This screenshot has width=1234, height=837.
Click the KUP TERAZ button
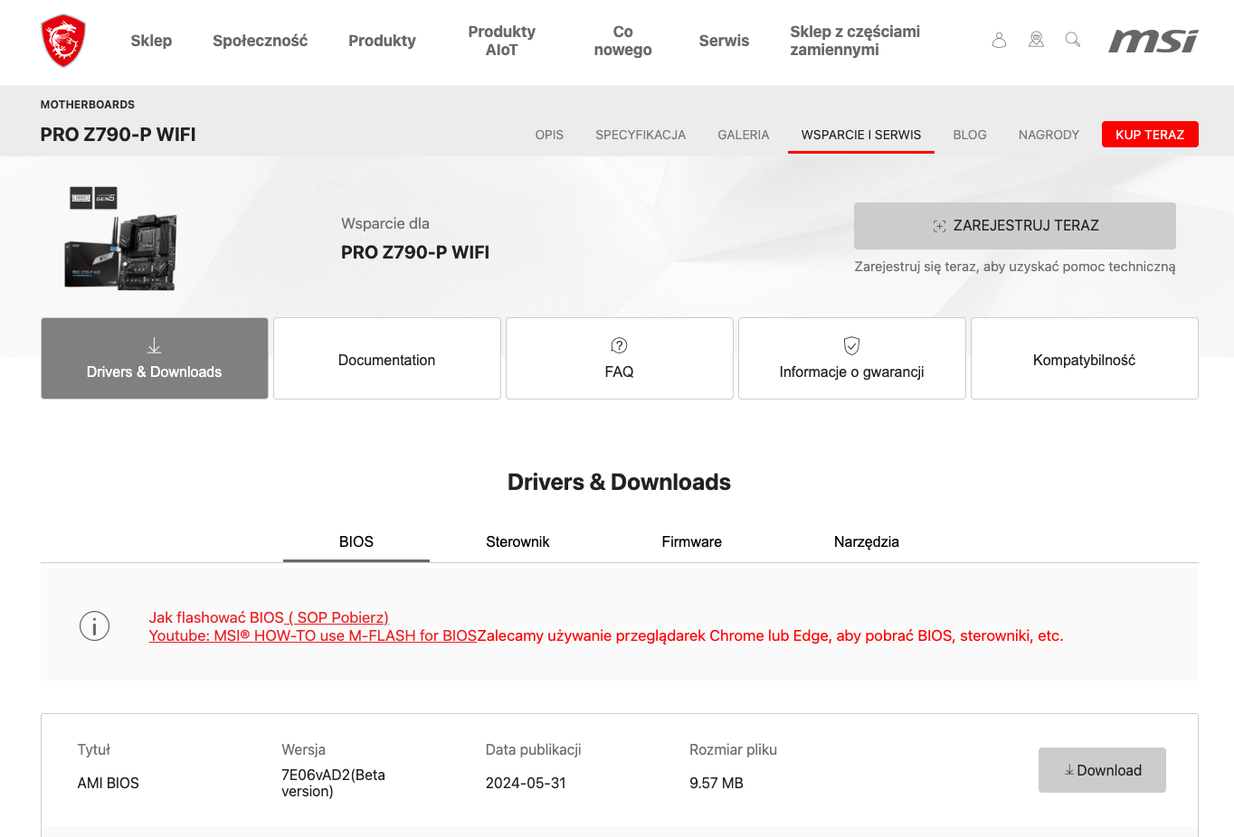tap(1150, 135)
